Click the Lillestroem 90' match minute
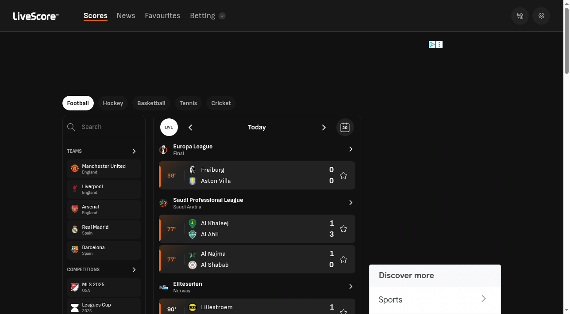Viewport: 570px width, 314px height. (172, 310)
